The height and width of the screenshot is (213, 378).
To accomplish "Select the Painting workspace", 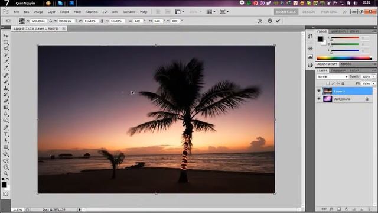I will tap(329, 12).
